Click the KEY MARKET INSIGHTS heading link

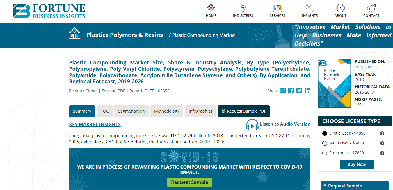pos(95,125)
